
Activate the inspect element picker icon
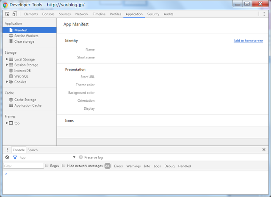tap(7, 14)
